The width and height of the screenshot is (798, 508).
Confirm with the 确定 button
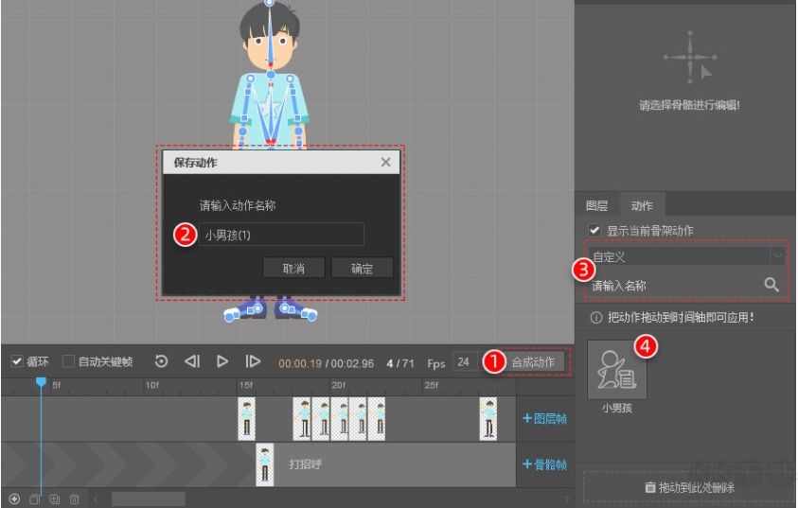[x=362, y=268]
